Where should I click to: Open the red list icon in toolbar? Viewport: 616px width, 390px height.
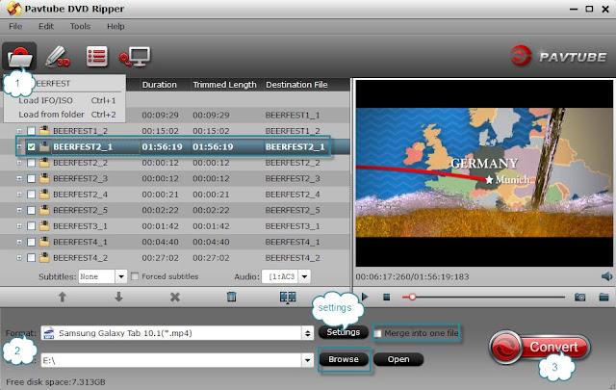[96, 57]
